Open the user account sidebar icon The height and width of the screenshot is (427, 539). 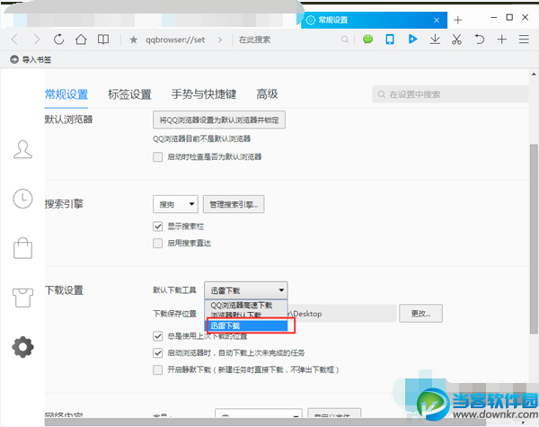(x=22, y=149)
